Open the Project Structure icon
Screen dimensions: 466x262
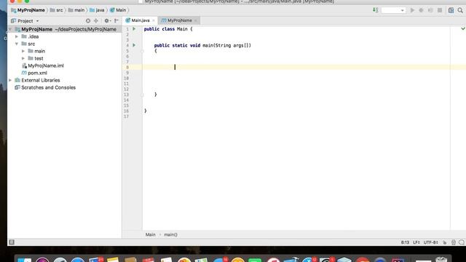coord(451,10)
